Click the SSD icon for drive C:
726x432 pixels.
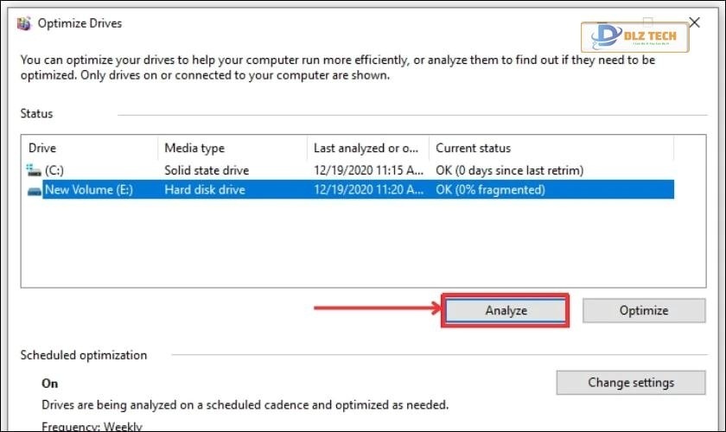tap(35, 170)
